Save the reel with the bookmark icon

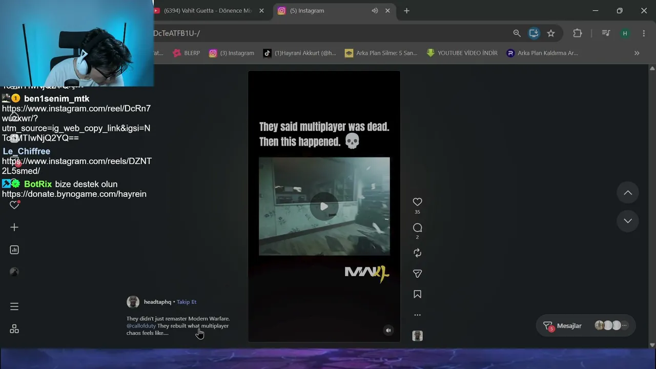point(417,294)
